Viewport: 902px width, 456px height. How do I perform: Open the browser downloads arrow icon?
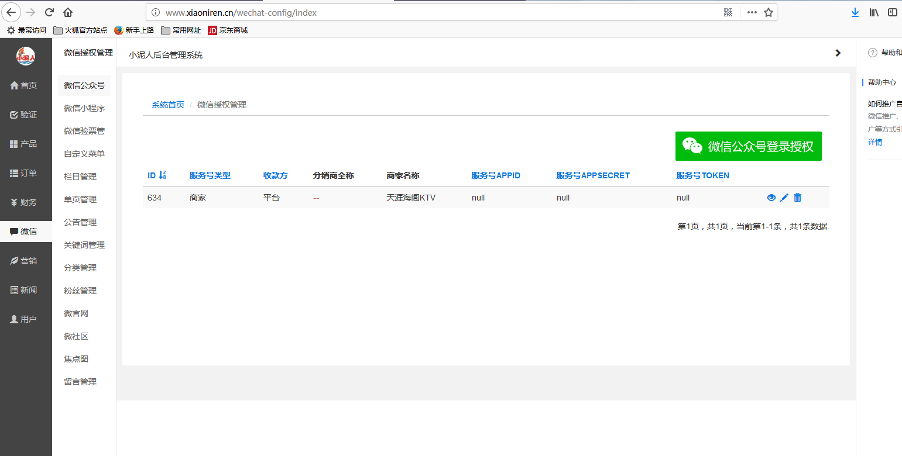855,12
